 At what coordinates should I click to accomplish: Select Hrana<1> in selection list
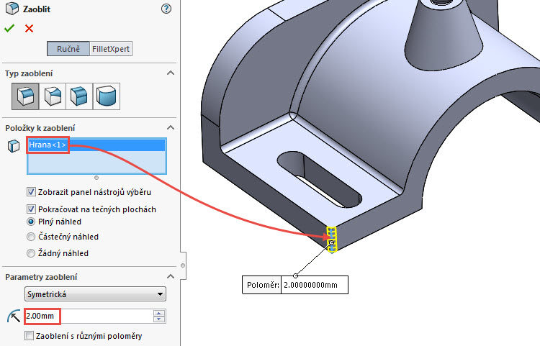[96, 145]
